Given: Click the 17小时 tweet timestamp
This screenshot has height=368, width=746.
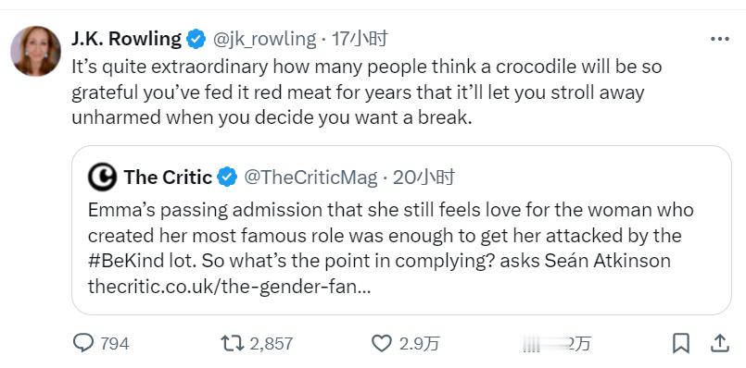Looking at the screenshot, I should click(x=360, y=39).
